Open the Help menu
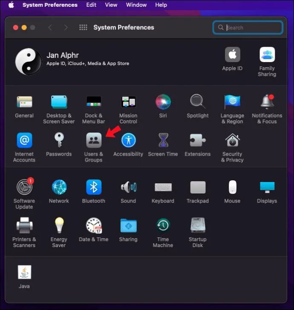This screenshot has height=310, width=294. [x=161, y=5]
